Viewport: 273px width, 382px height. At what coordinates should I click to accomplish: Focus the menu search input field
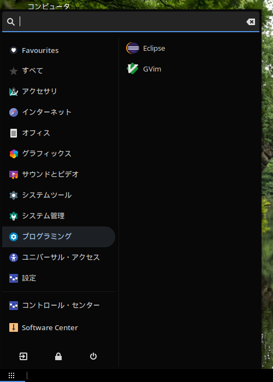132,22
